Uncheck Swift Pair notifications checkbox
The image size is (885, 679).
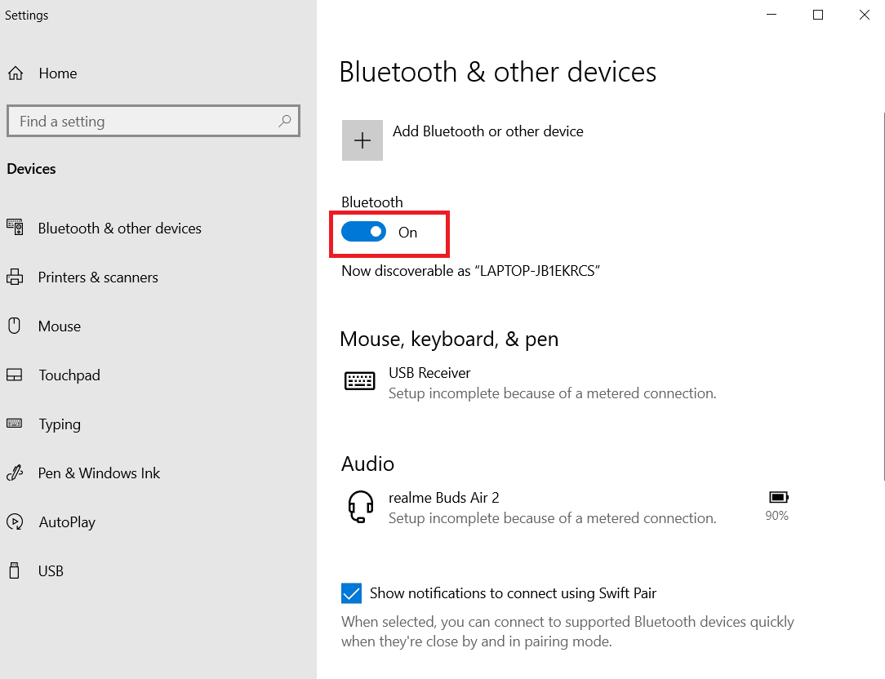[351, 593]
